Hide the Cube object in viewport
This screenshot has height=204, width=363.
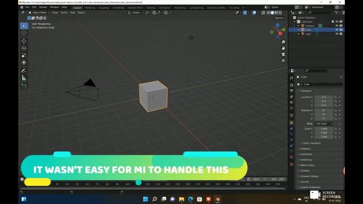coord(337,30)
